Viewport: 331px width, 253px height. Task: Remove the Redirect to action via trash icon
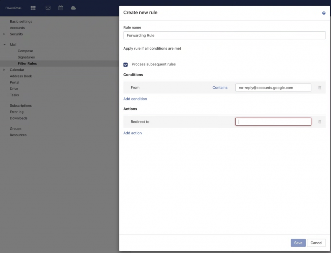pos(320,122)
